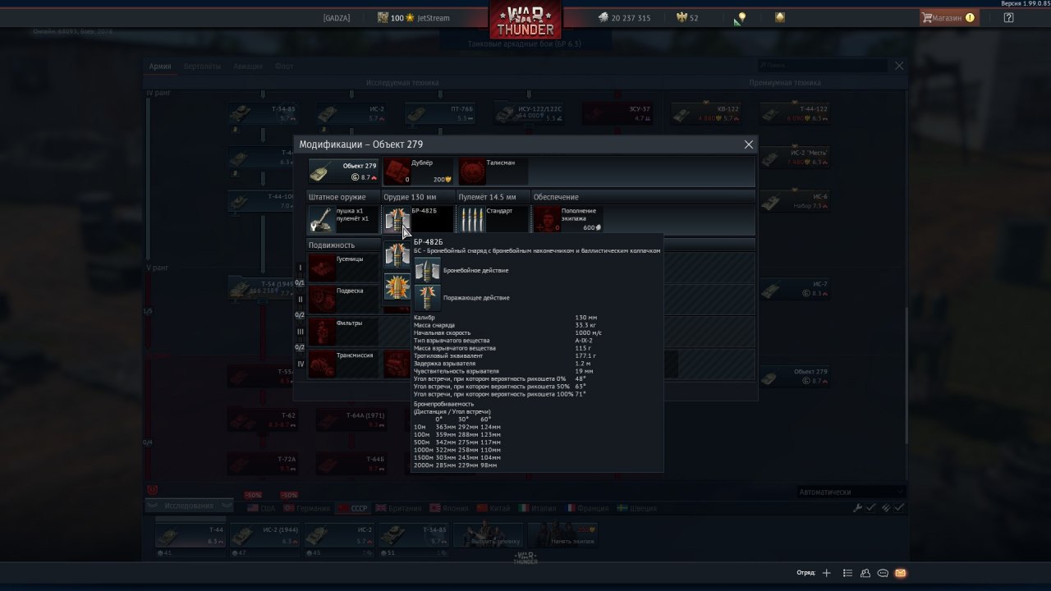Screen dimensions: 1051x591
Task: Buy the Дублёр backup vehicle
Action: (x=418, y=172)
